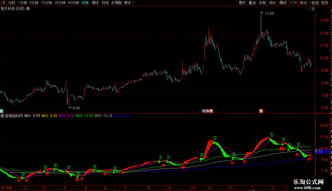Select the 30分钟 period tab
Image resolution: width=332 pixels, height=191 pixels.
point(60,3)
